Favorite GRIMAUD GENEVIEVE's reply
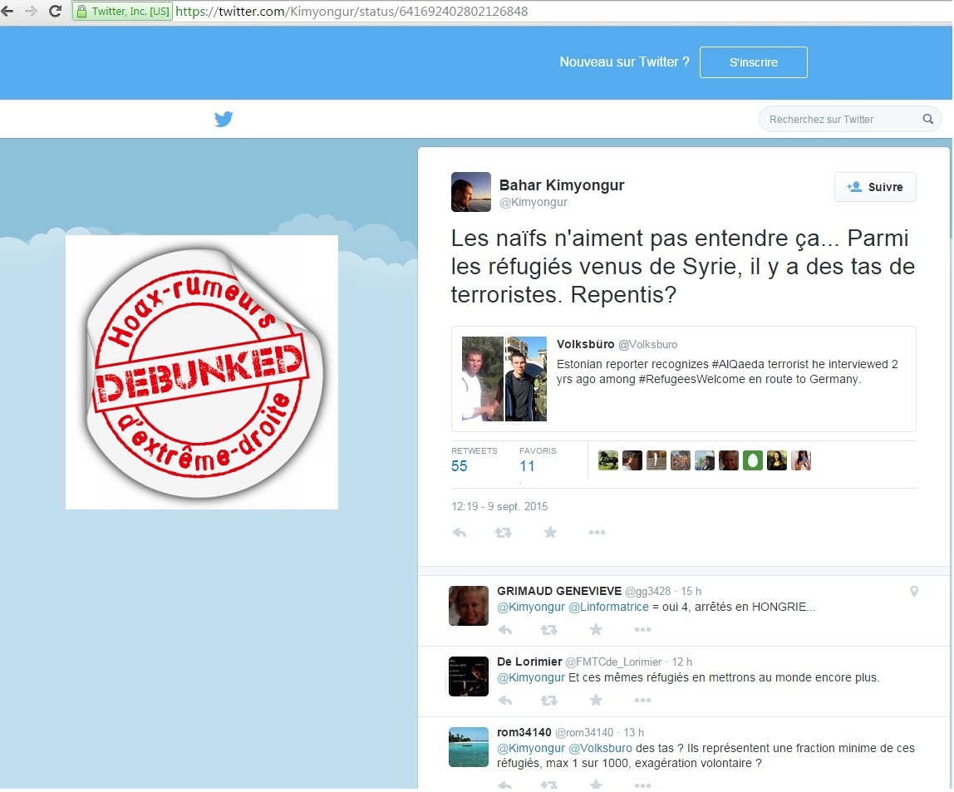Image resolution: width=954 pixels, height=792 pixels. (x=596, y=630)
